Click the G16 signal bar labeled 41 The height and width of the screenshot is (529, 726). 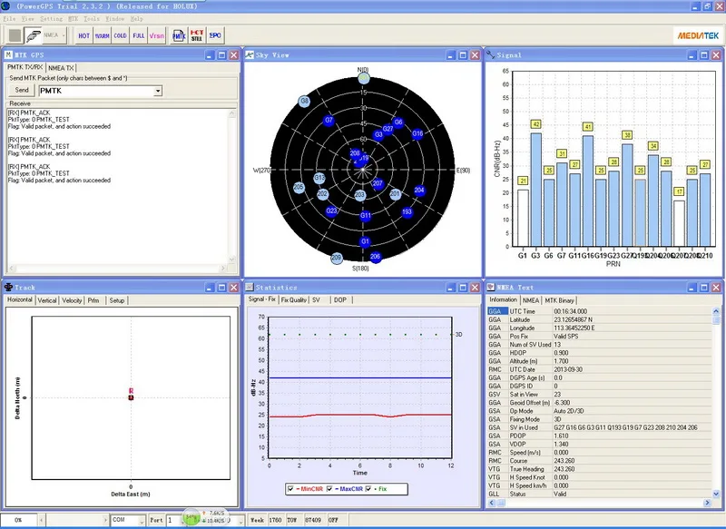[x=587, y=191]
